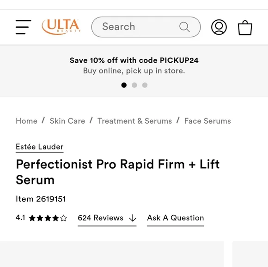The image size is (268, 267).
Task: Select the third promo carousel dot
Action: [x=145, y=85]
